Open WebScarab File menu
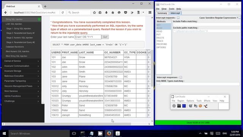243x137 pixels. pos(158,9)
